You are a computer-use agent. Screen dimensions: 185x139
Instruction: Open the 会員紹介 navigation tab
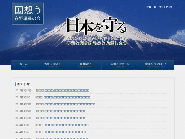[85, 65]
